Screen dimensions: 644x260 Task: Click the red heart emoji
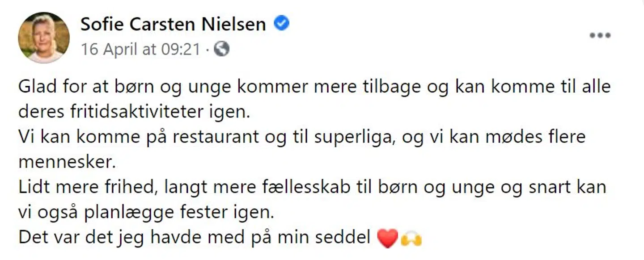pyautogui.click(x=387, y=239)
